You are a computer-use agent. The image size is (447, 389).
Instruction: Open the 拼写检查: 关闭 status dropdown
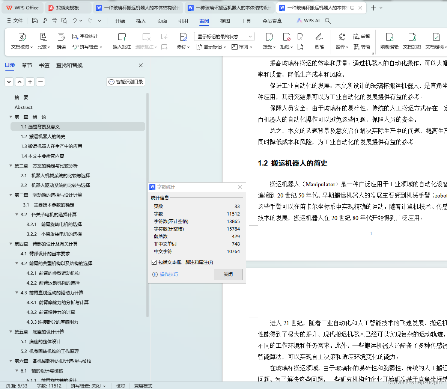pyautogui.click(x=88, y=386)
